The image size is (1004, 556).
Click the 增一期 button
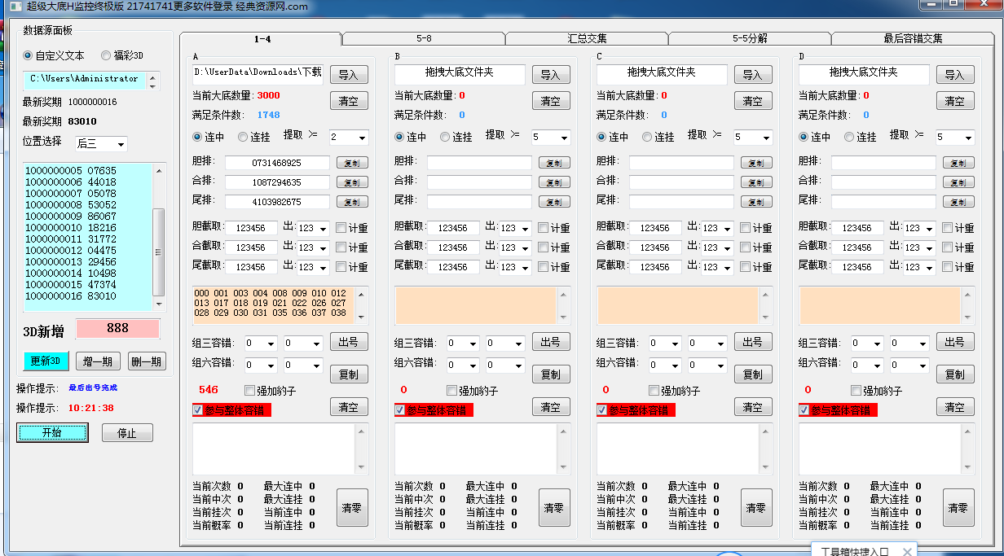click(x=98, y=361)
